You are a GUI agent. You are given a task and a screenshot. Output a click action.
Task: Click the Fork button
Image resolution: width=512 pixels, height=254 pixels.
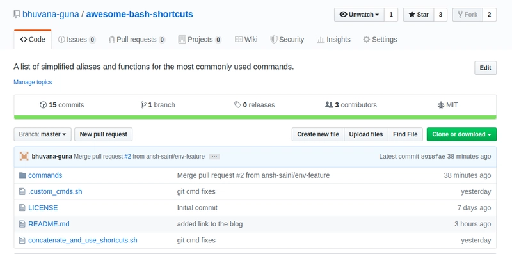coord(468,15)
